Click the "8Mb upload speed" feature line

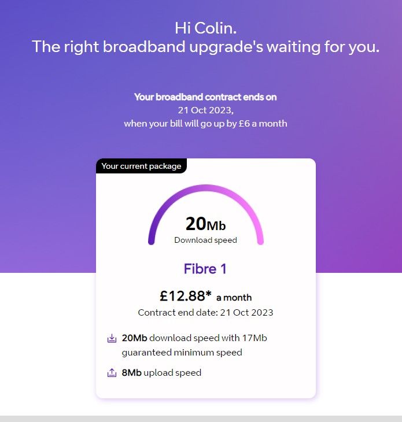pos(161,373)
